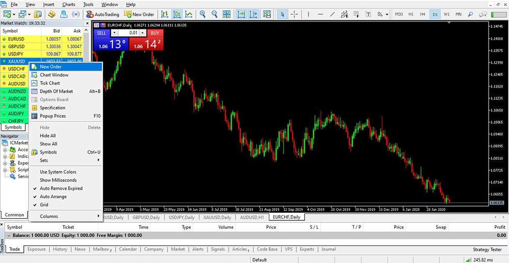Viewport: 509px width, 263px height.
Task: Increase volume with the up stepper
Action: coord(143,33)
